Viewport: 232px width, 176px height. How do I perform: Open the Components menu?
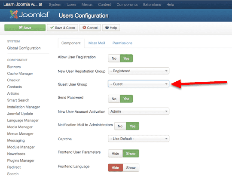(x=127, y=5)
